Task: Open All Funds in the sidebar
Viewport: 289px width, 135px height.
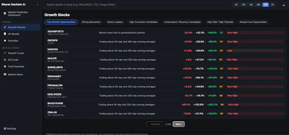Action: click(x=20, y=60)
